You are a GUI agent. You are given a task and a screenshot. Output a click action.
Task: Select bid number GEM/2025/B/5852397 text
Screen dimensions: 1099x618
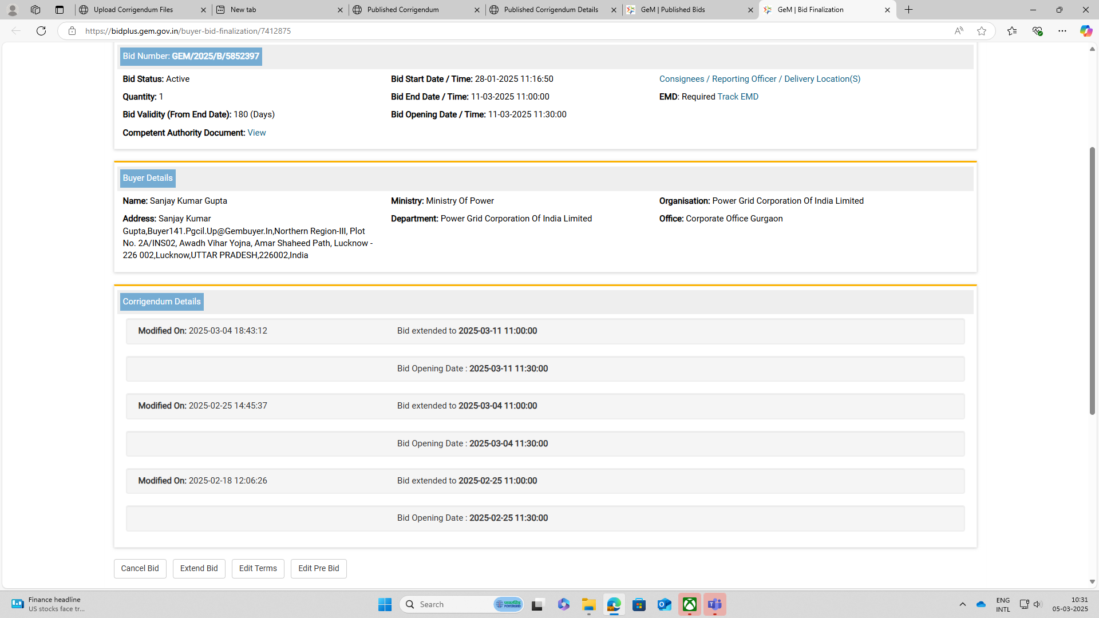(215, 56)
